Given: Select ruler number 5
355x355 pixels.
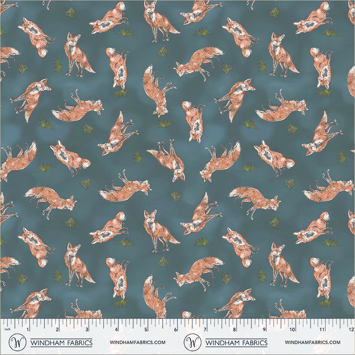Looking at the screenshot, I should [146, 330].
